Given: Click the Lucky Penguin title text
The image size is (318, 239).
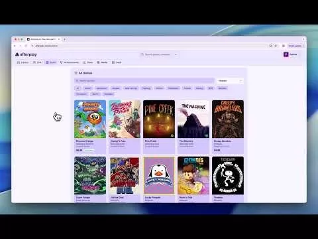Looking at the screenshot, I should point(152,197).
